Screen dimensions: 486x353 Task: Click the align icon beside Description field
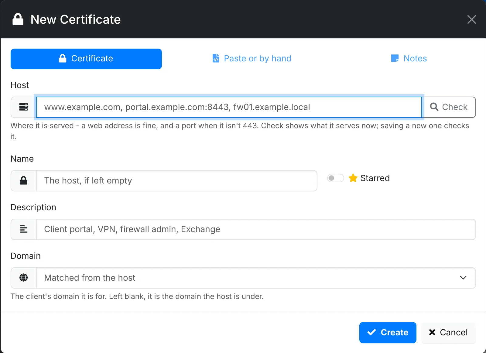(24, 229)
